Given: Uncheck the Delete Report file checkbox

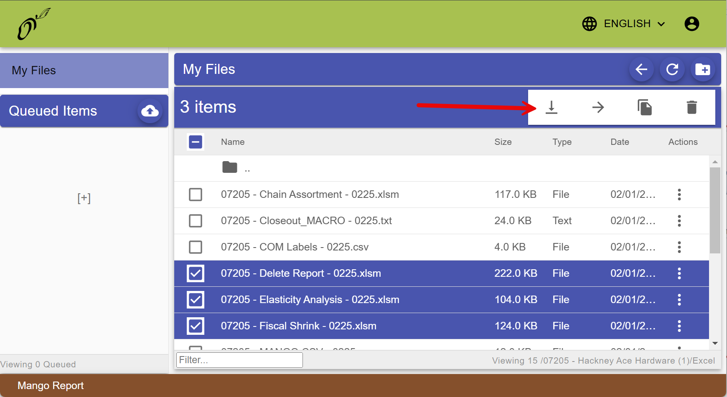Looking at the screenshot, I should [196, 273].
